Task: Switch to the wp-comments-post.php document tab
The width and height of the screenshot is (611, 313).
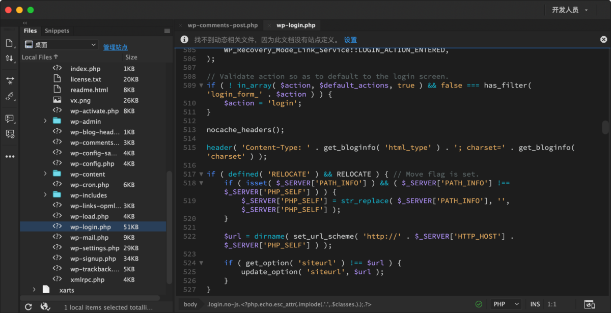Action: click(x=223, y=25)
